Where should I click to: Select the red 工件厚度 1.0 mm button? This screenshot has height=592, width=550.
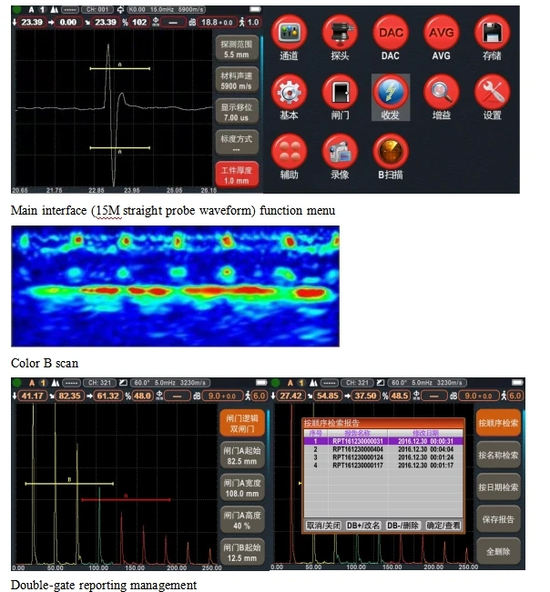(x=237, y=176)
